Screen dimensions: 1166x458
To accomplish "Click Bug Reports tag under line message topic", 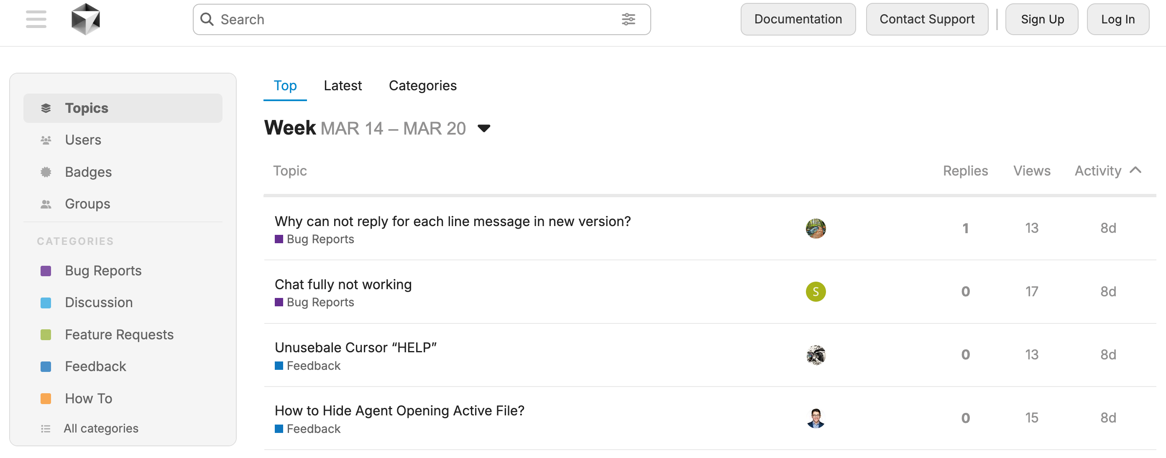I will [315, 239].
